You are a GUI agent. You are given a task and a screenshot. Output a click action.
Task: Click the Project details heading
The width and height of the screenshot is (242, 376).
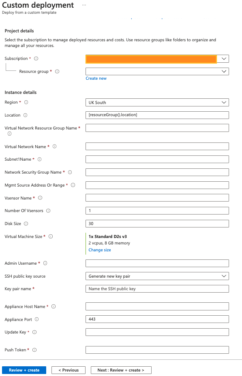click(19, 31)
